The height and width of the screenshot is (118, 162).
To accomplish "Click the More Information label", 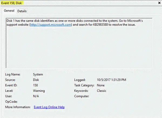I will coord(17,107).
